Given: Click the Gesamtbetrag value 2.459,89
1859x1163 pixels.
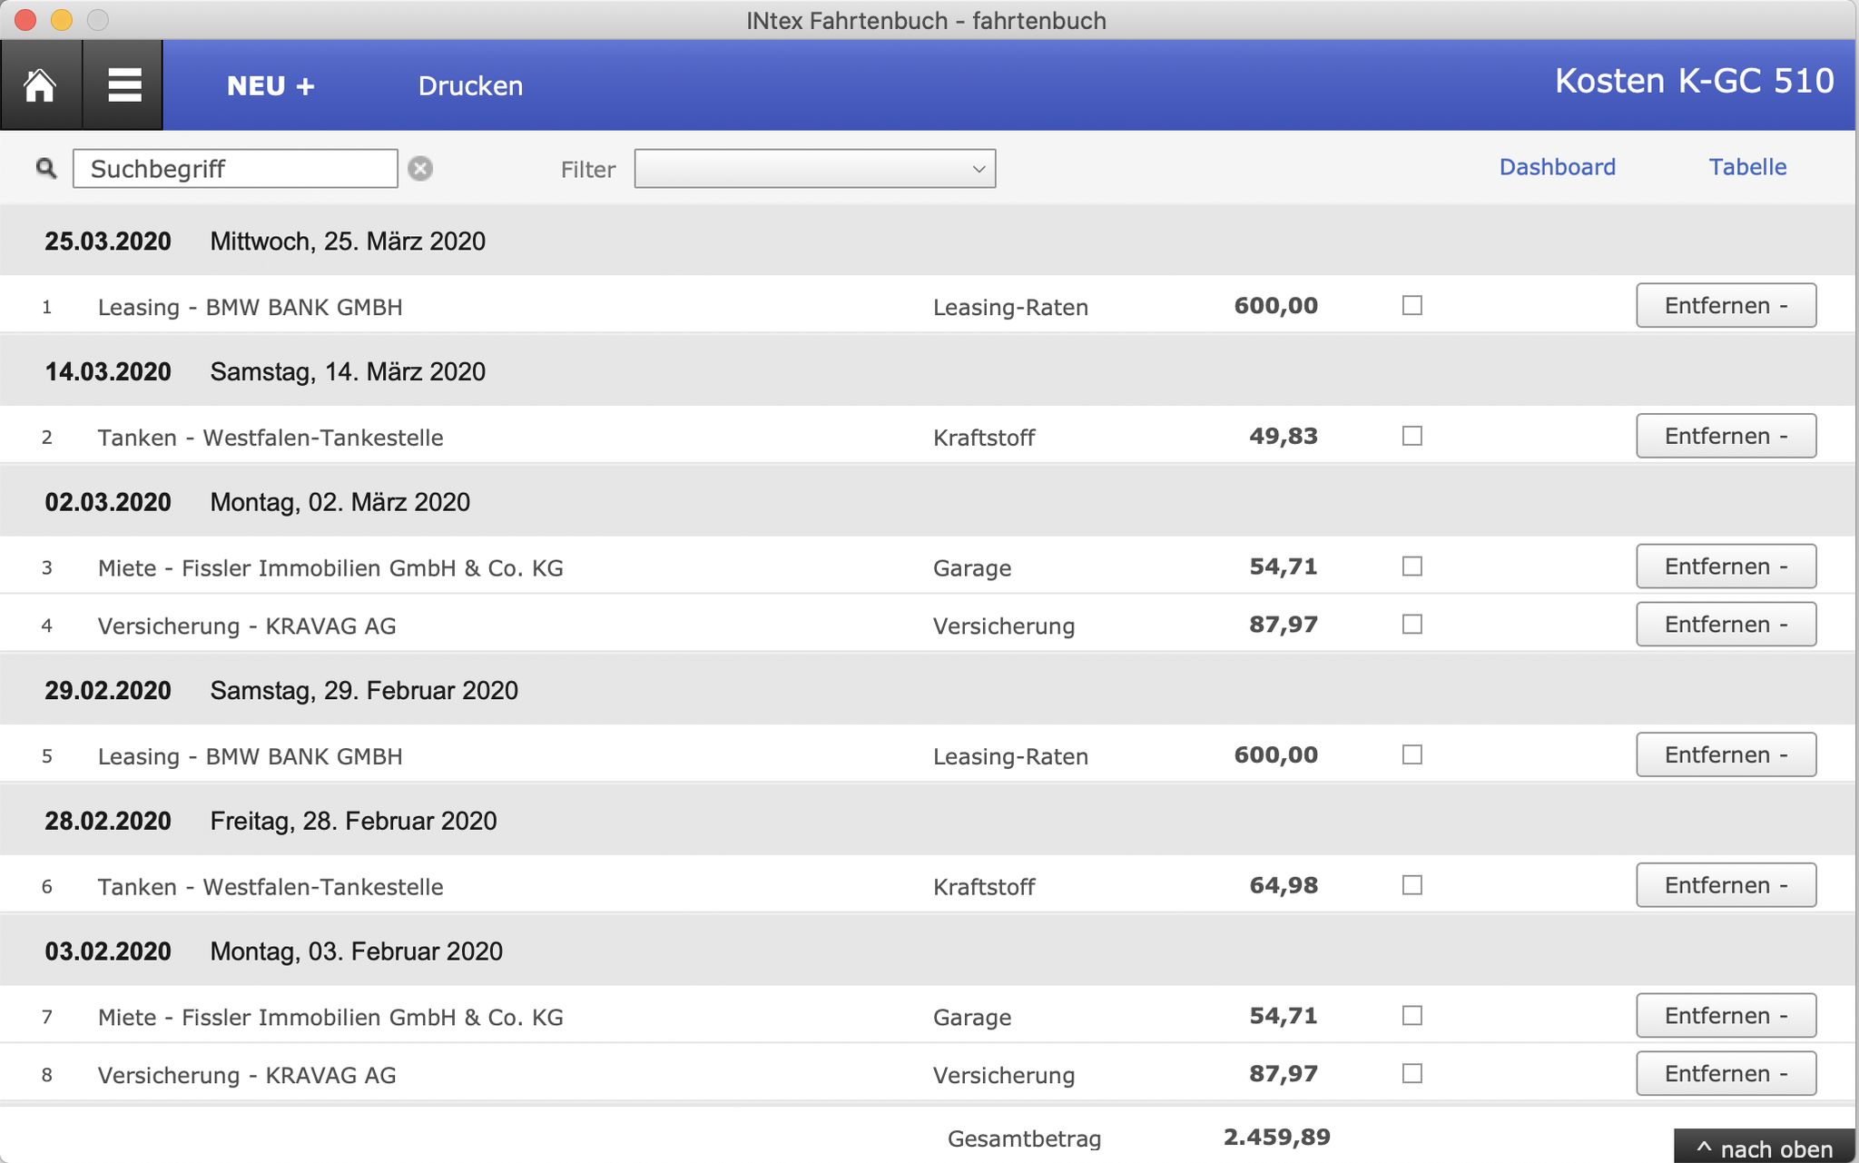Looking at the screenshot, I should (x=1276, y=1138).
